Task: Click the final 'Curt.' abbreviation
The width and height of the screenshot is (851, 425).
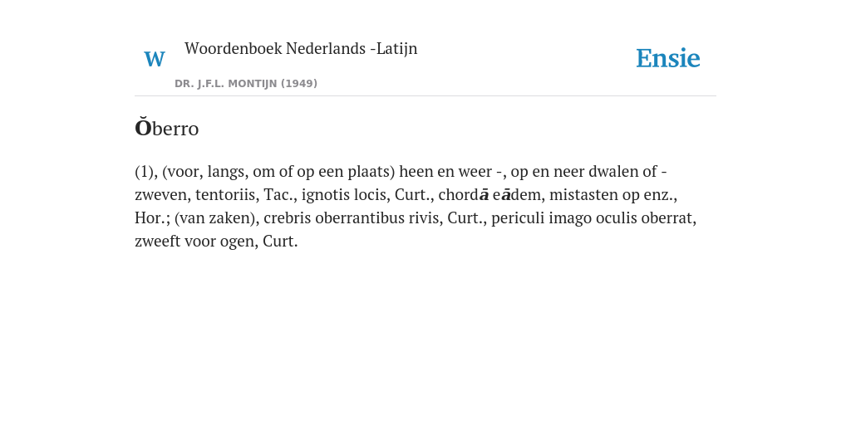Action: pos(280,242)
